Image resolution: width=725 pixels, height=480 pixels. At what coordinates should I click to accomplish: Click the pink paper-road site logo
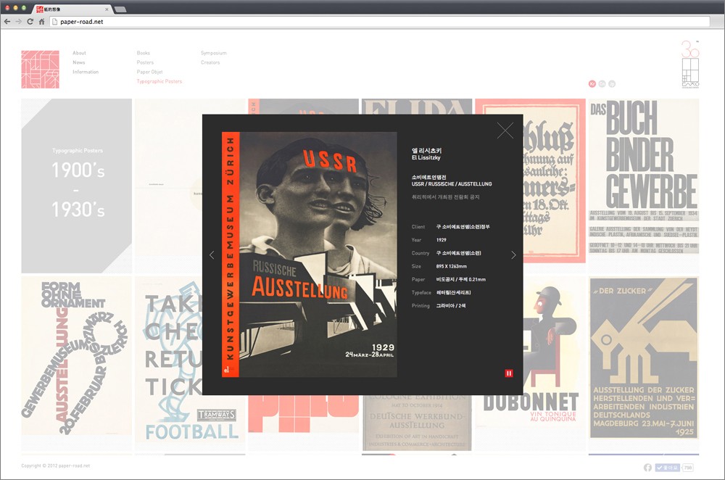tap(40, 70)
